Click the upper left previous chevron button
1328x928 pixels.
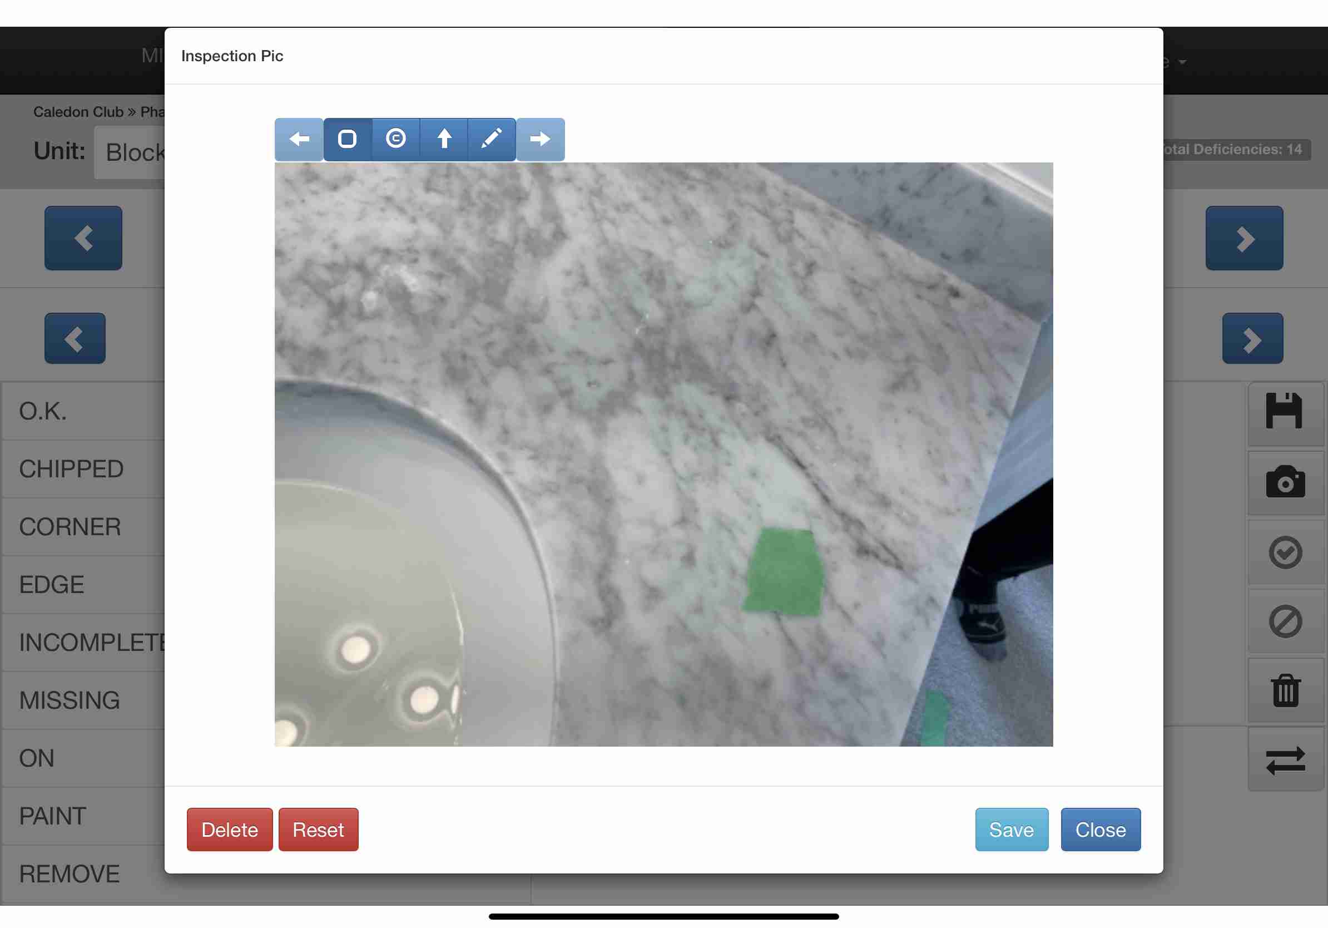83,238
